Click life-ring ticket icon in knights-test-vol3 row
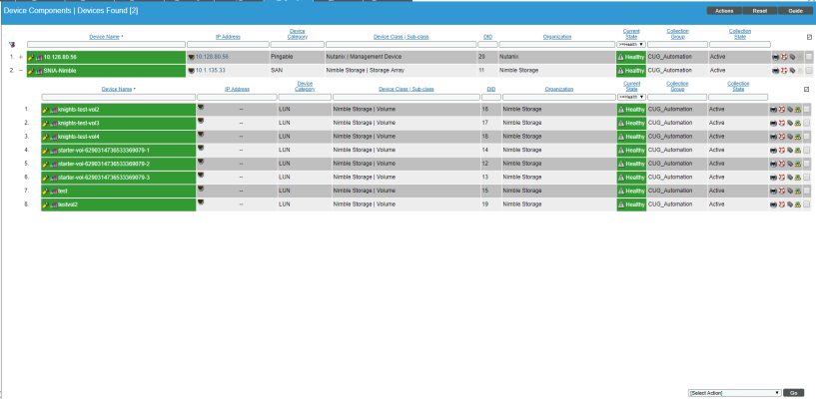 point(782,123)
